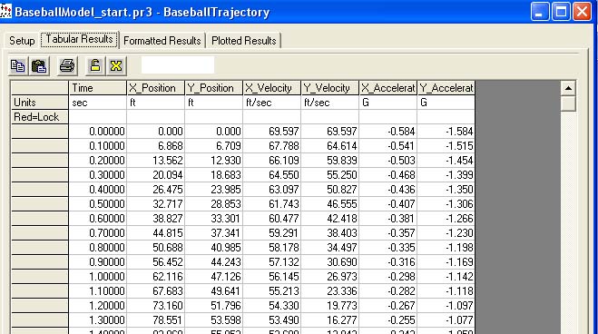Click the vertical scrollbar thumb
598x334 pixels.
pos(568,103)
